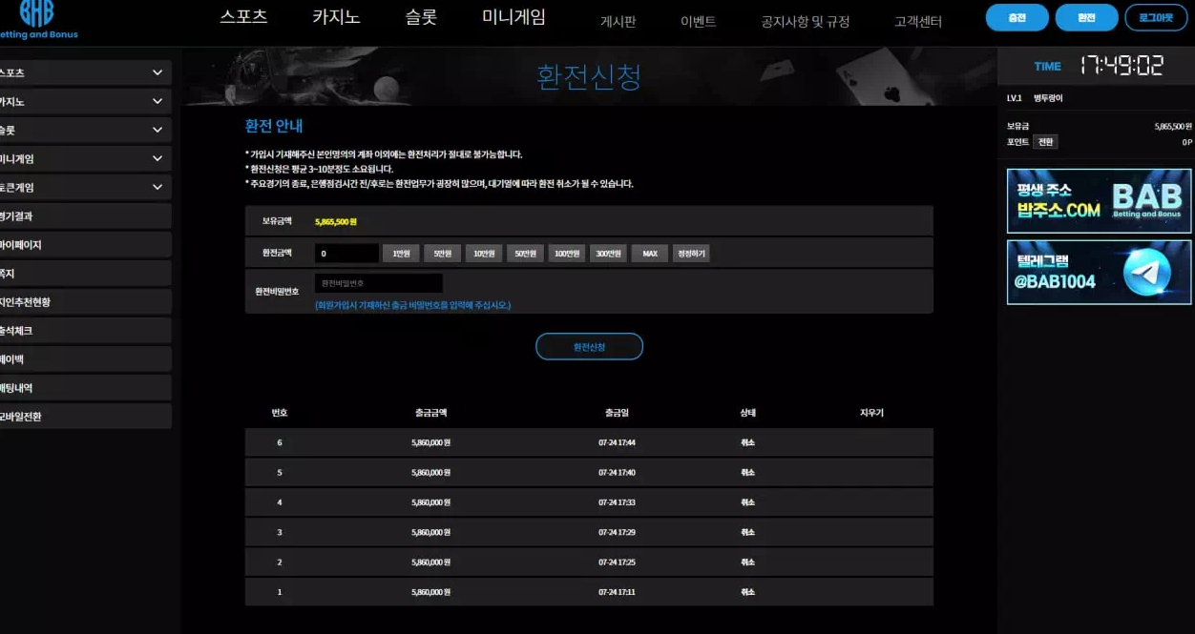Expand the 토큰게임 sidebar chevron
1195x634 pixels.
tap(157, 188)
